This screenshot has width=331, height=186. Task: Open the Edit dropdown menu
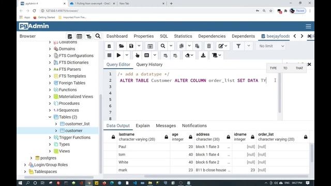point(223,46)
